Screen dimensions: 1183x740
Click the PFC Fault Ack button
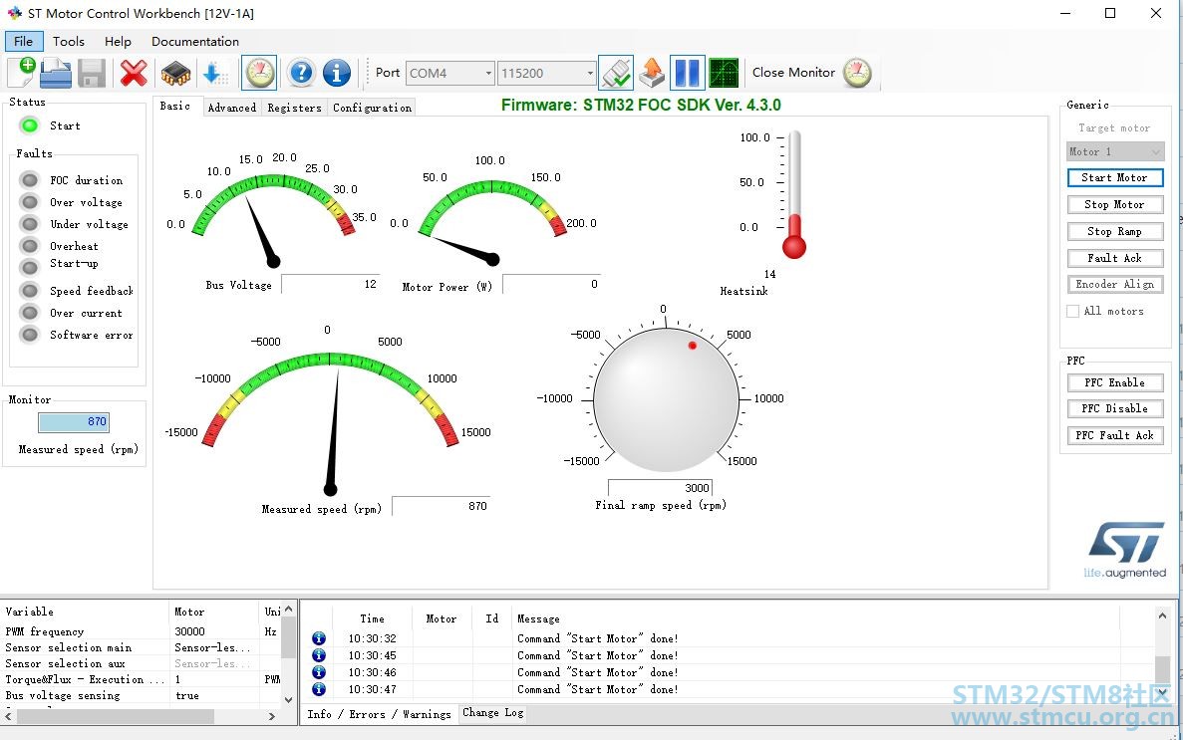[x=1115, y=435]
